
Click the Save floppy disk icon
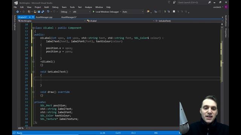tap(39, 12)
